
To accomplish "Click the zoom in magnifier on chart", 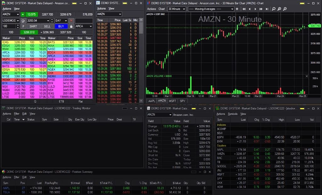I will click(x=280, y=9).
